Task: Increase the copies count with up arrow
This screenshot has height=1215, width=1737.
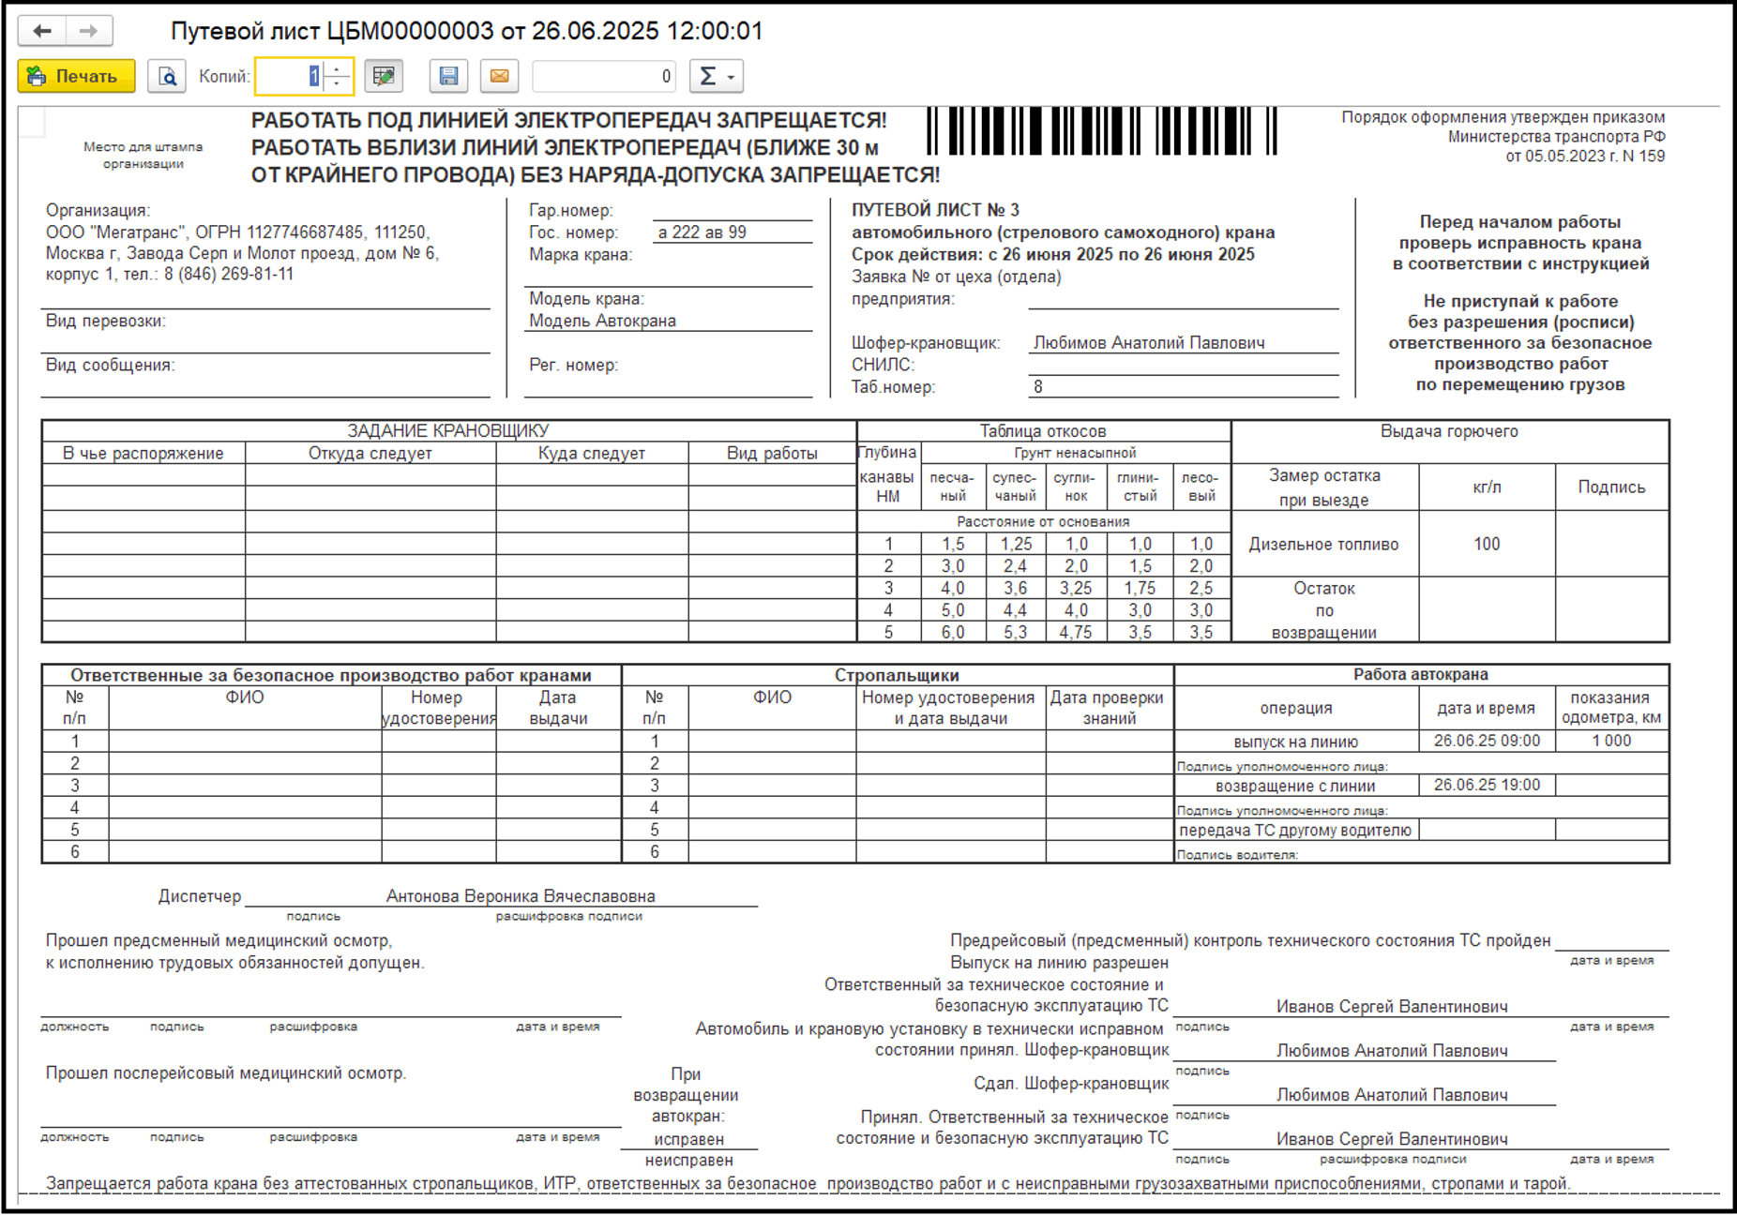Action: pyautogui.click(x=337, y=68)
